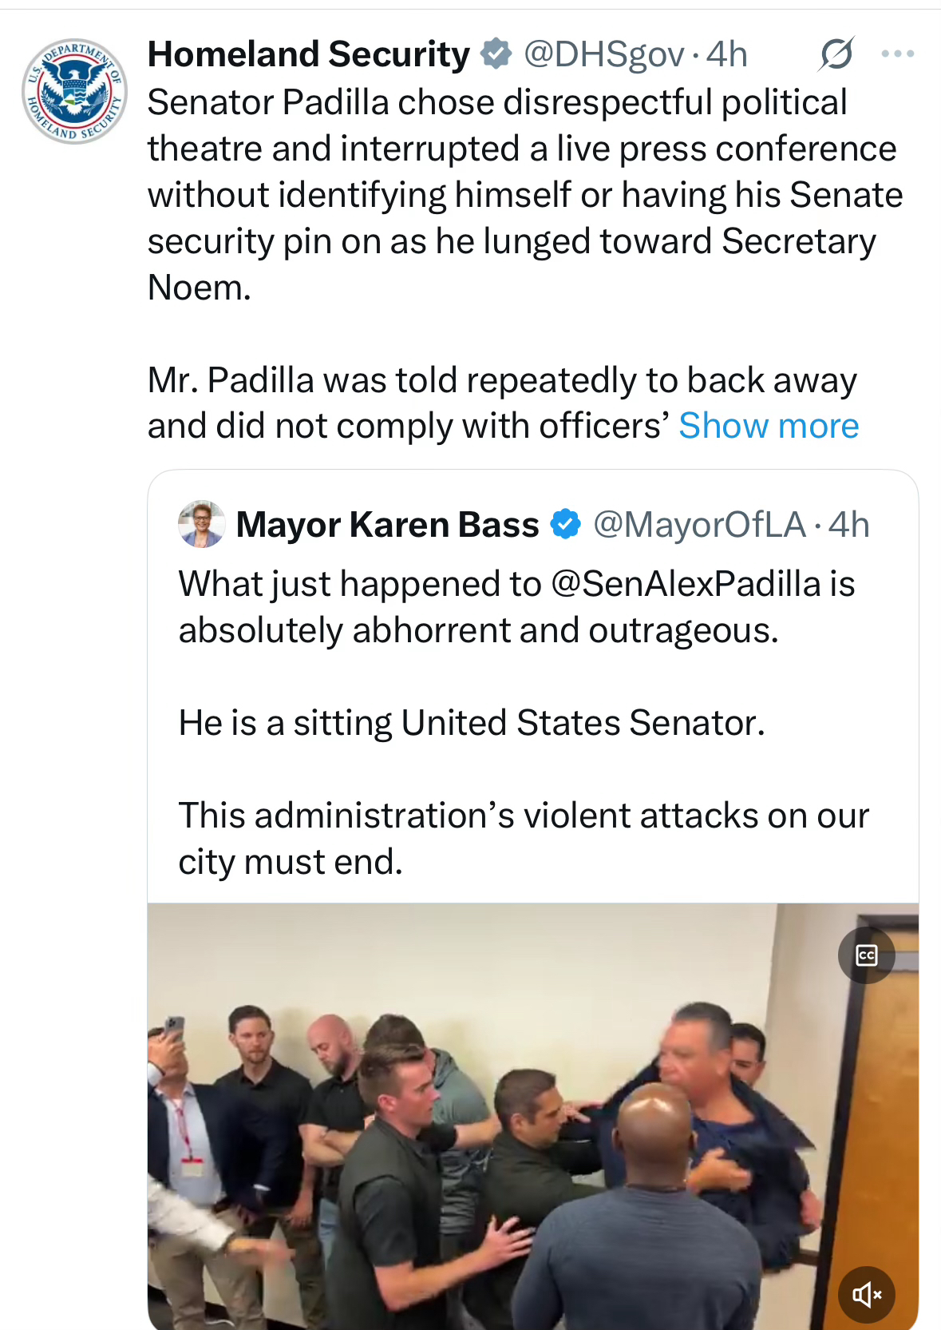
Task: Open the Homeland Security display name
Action: tap(309, 54)
